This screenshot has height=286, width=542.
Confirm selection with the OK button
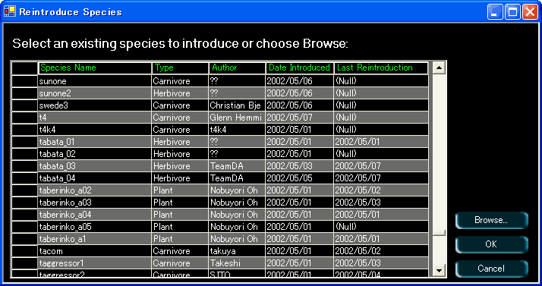point(492,244)
